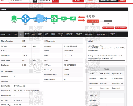Screen dimensions: 133x106
Task: Click the AKSES-side Metro switch icon
Action: tap(45, 18)
